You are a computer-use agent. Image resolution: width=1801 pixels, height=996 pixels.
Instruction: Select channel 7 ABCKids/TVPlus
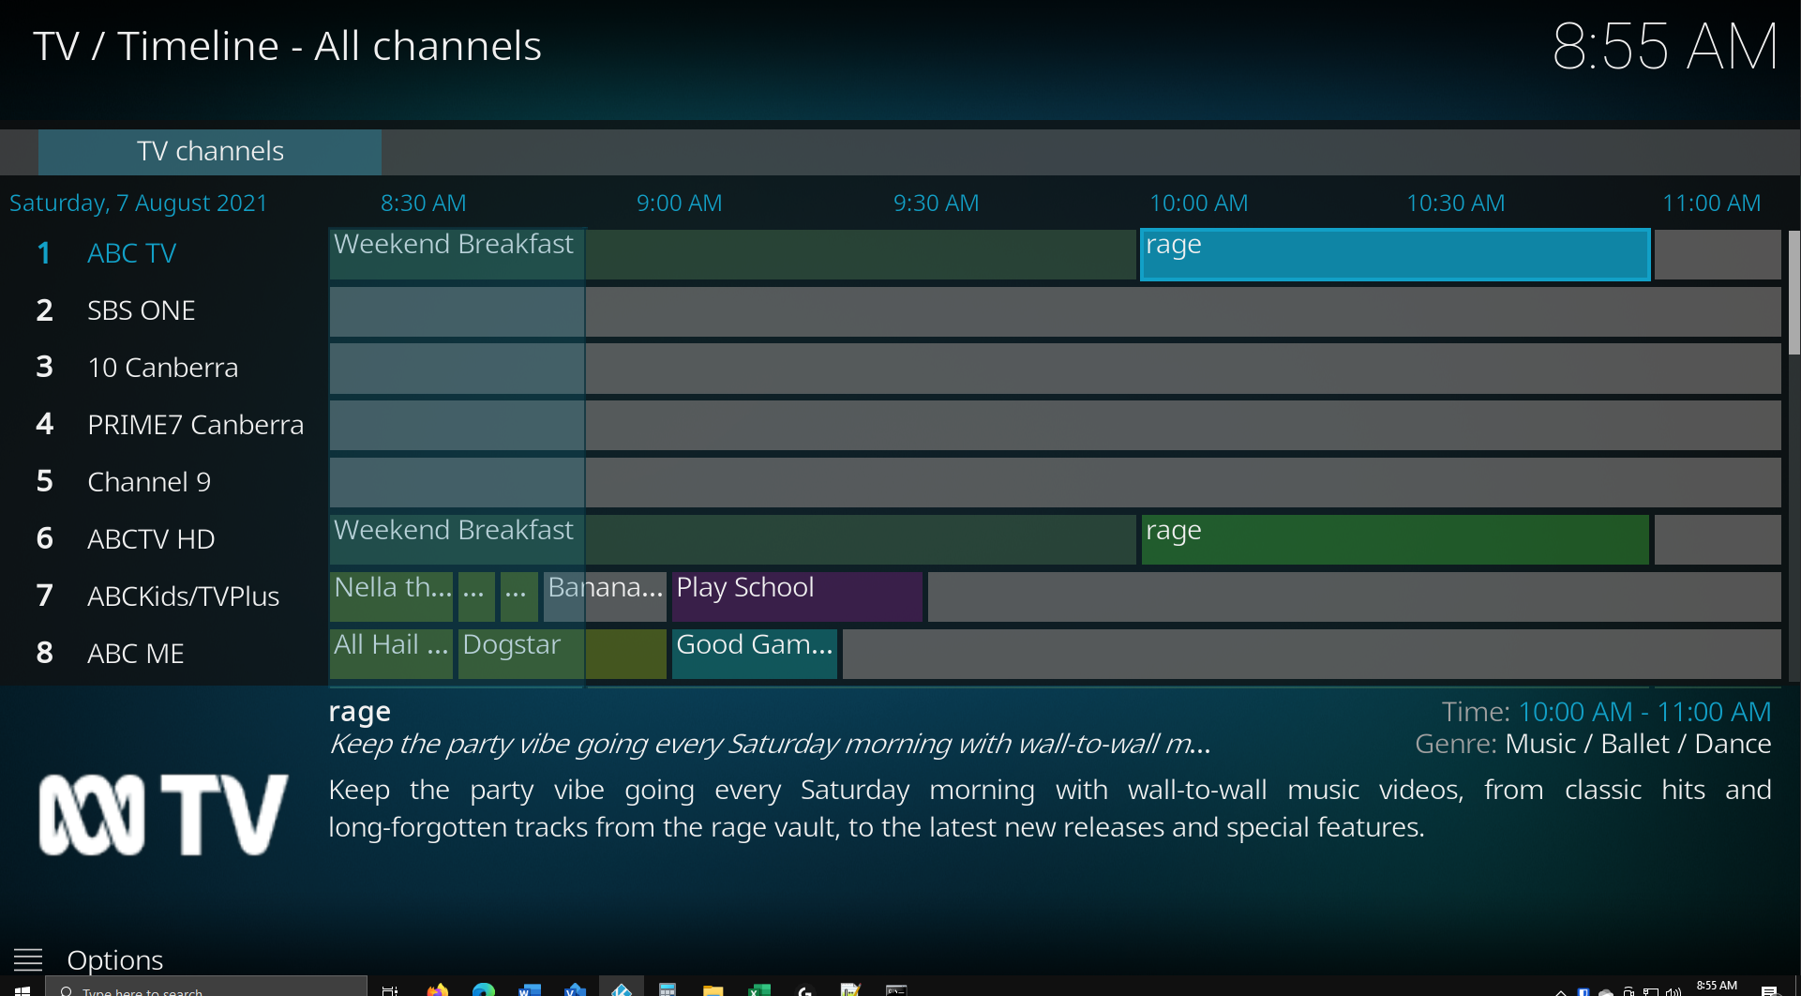[x=164, y=596]
